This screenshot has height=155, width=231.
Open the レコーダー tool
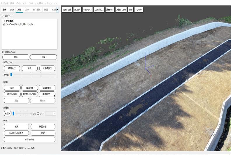tap(139, 10)
